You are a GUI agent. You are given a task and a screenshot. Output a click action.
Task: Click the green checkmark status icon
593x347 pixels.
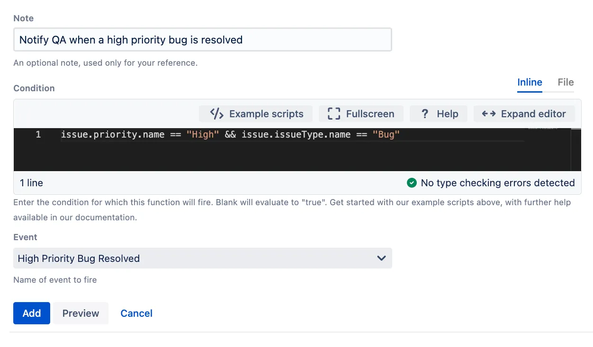tap(412, 183)
